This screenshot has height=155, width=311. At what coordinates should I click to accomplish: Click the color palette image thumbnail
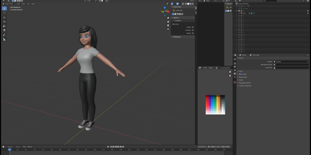click(x=215, y=105)
